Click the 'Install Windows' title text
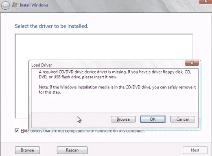 pos(34,5)
